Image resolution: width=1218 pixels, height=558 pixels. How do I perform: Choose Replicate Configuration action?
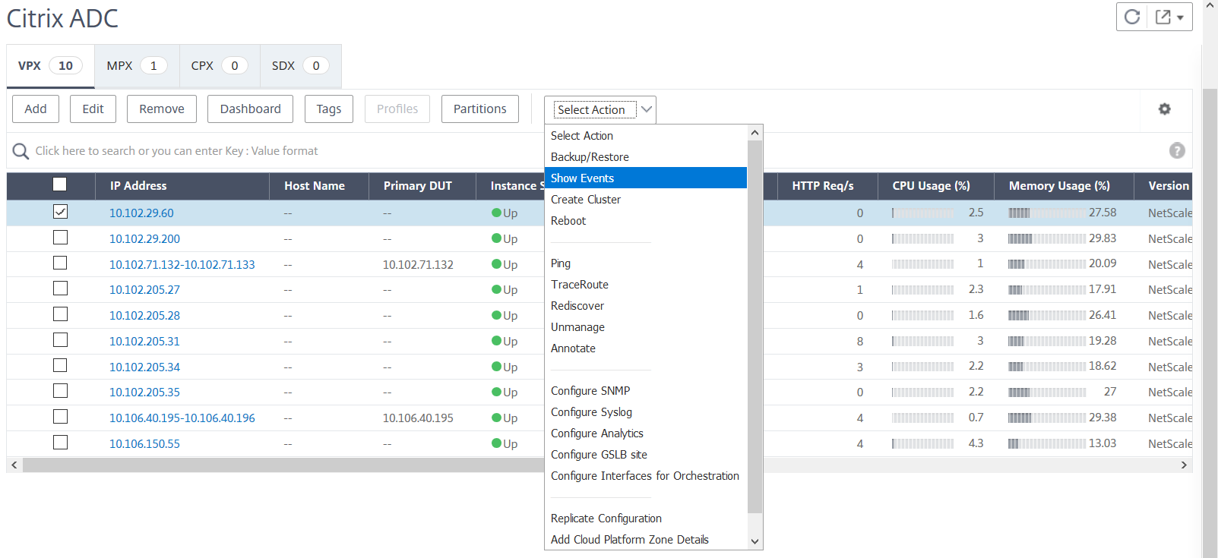646,518
